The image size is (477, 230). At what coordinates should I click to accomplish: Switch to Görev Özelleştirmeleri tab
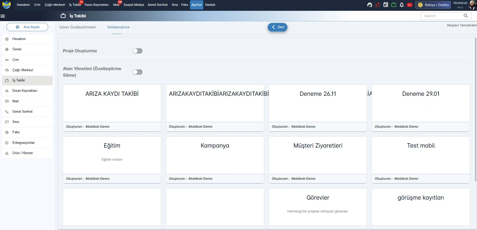click(78, 27)
